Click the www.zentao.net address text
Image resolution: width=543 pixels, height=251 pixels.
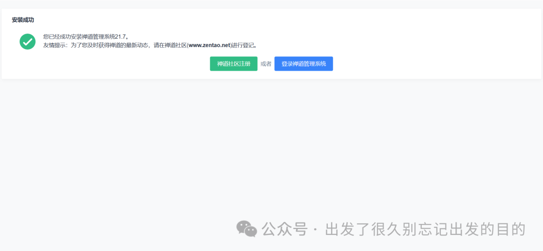pyautogui.click(x=209, y=45)
